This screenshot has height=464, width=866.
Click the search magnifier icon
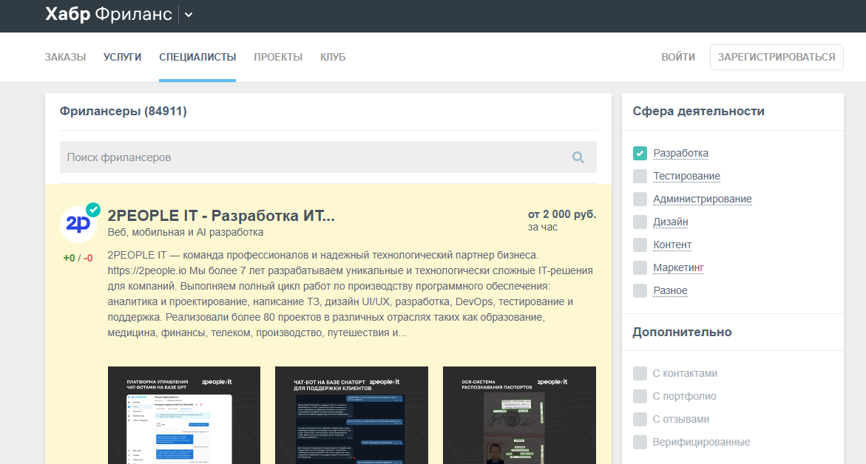coord(578,157)
